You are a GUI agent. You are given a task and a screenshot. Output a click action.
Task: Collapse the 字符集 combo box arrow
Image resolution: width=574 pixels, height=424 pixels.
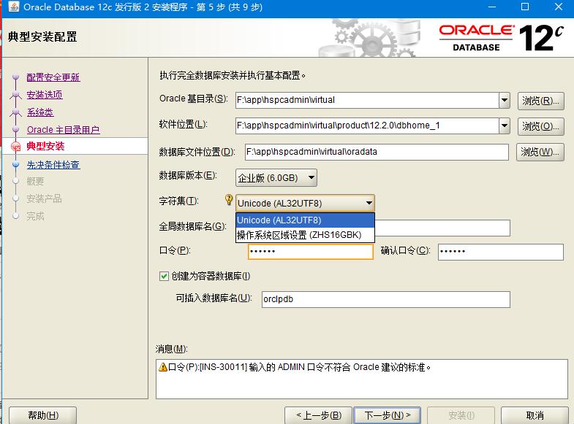(x=369, y=203)
